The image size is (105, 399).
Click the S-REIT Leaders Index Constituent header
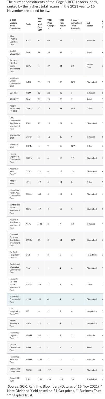15,24
